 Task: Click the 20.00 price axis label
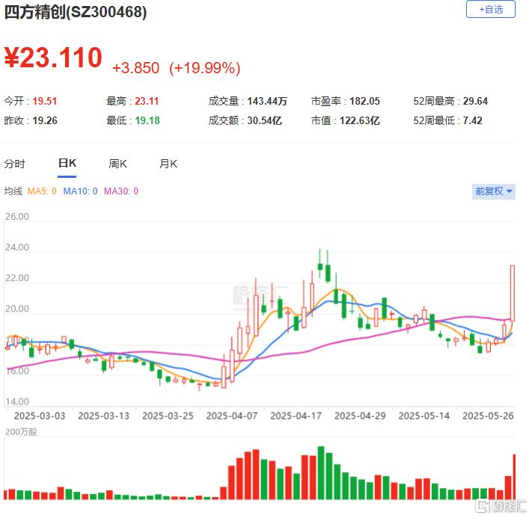17,309
